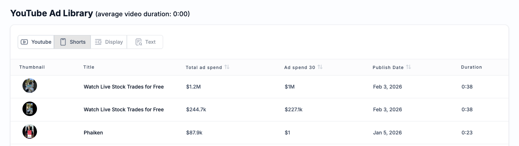Open the thumbnail of the $244.7k ad
The image size is (519, 146).
click(x=30, y=109)
